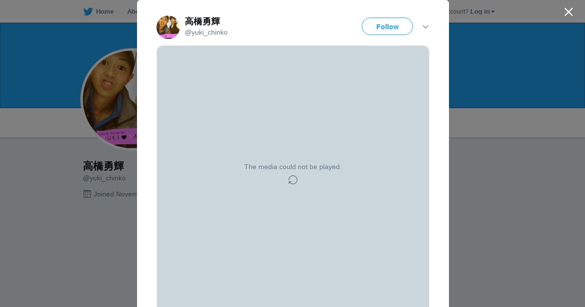Select the @yuki_chinko handle under the profile name

[104, 178]
